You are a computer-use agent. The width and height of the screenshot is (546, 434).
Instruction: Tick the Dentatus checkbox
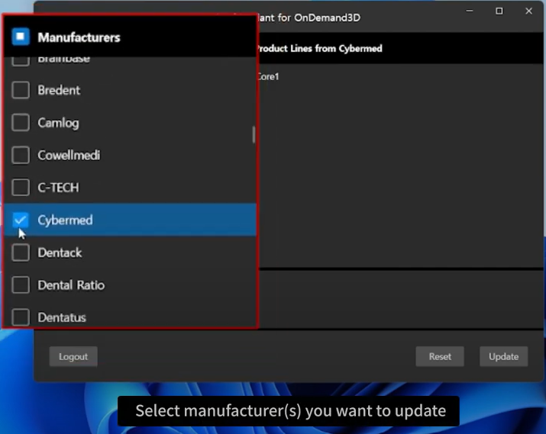click(21, 317)
